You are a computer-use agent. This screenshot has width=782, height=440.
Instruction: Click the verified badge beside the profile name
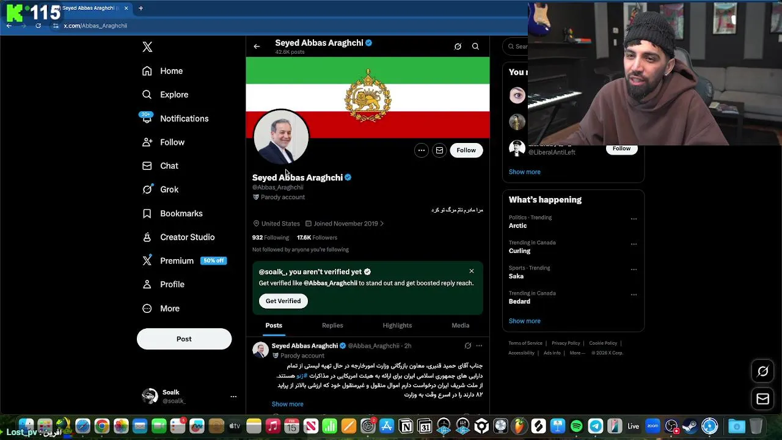click(348, 178)
